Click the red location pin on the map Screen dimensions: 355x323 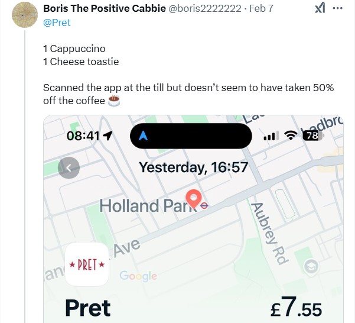pyautogui.click(x=194, y=199)
